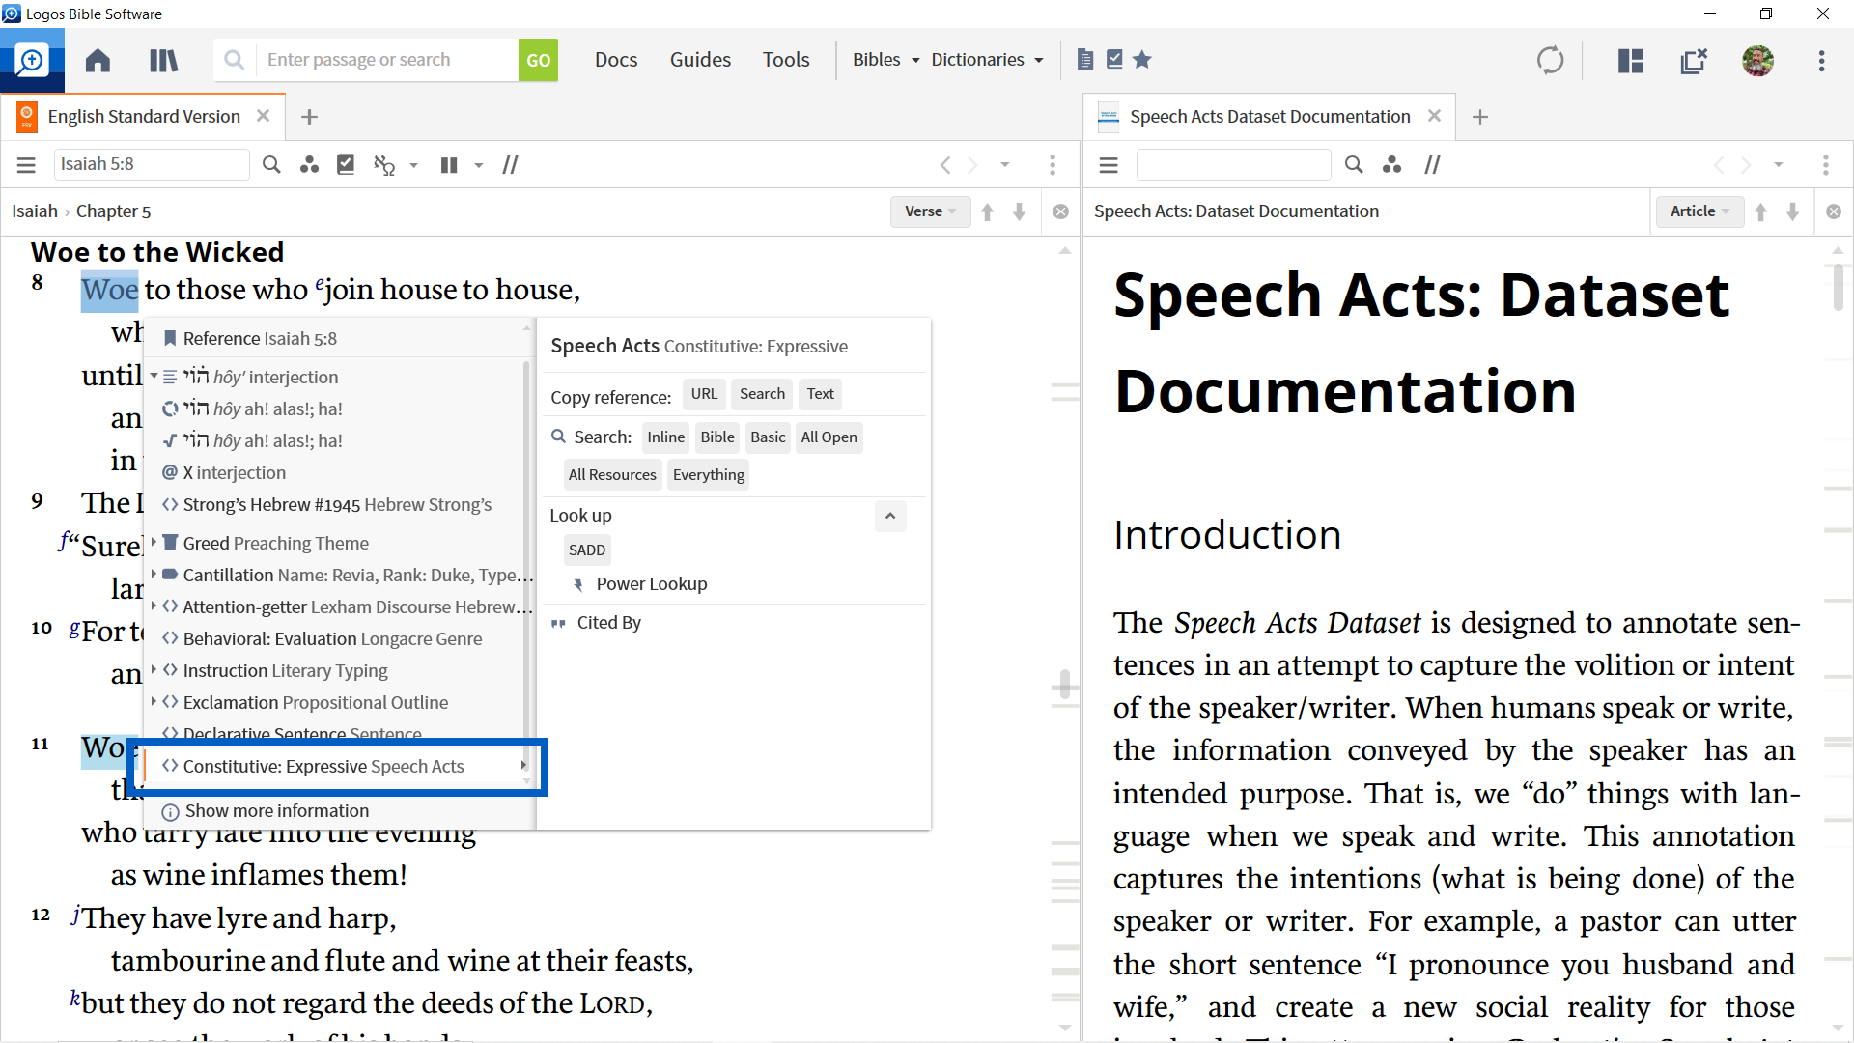The width and height of the screenshot is (1854, 1043).
Task: Copy reference as URL
Action: pyautogui.click(x=704, y=394)
